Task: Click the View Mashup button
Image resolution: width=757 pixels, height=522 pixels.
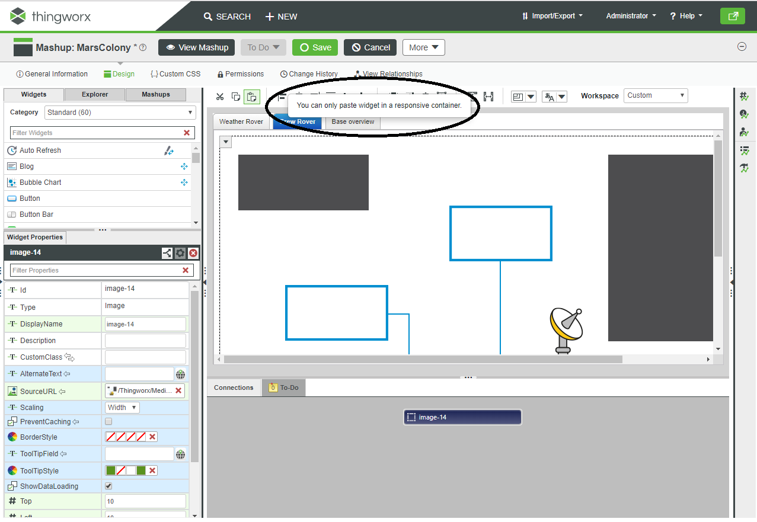Action: click(x=196, y=47)
